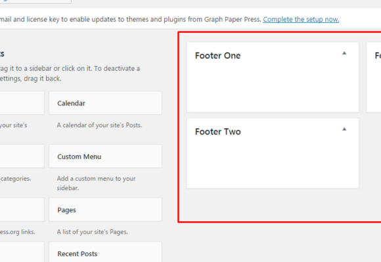
Task: Click the widget box left of Recent Posts
Action: pos(22,252)
